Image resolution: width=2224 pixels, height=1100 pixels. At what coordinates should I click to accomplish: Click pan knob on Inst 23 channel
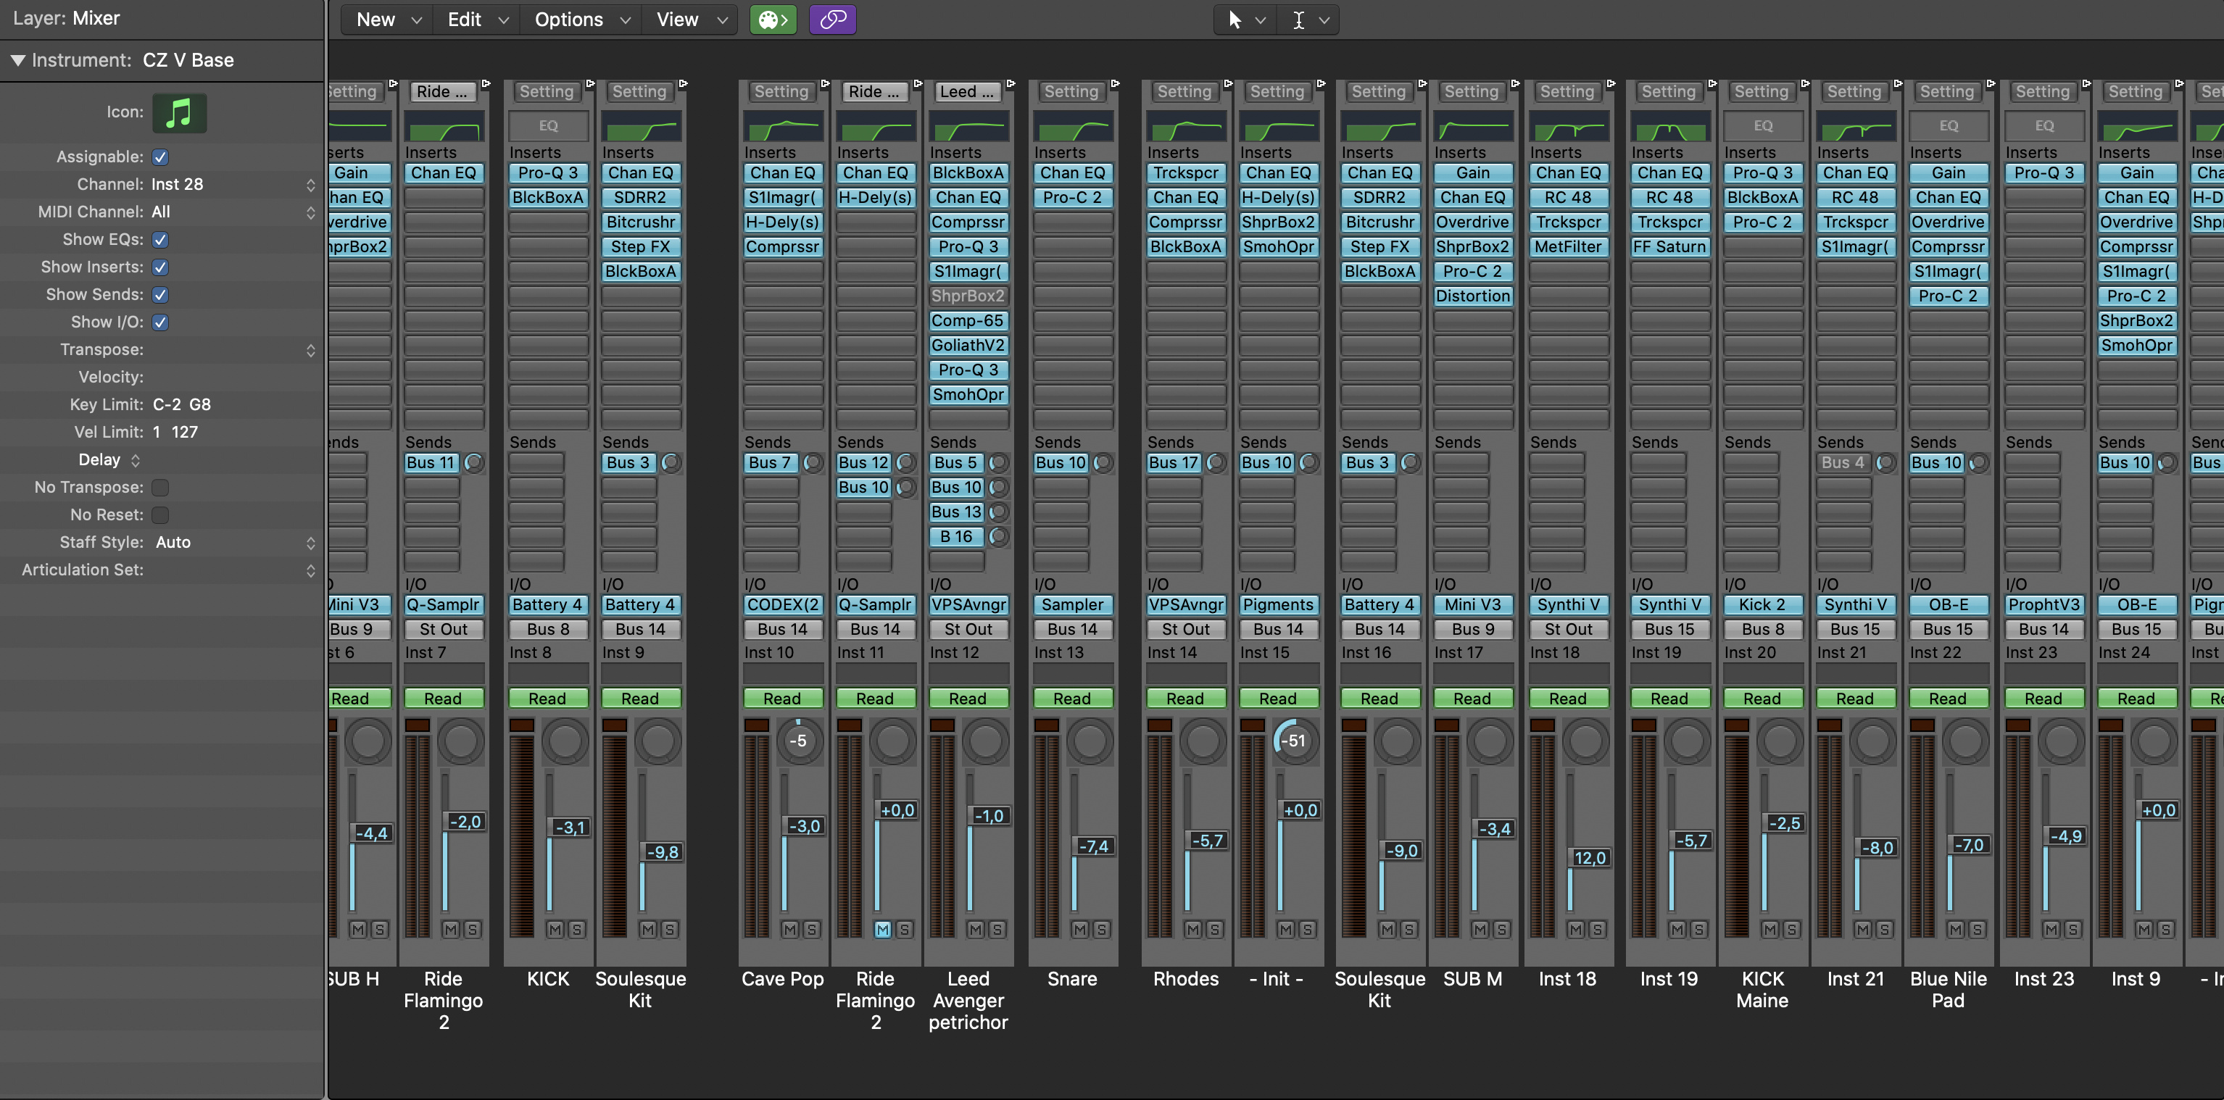[2061, 741]
